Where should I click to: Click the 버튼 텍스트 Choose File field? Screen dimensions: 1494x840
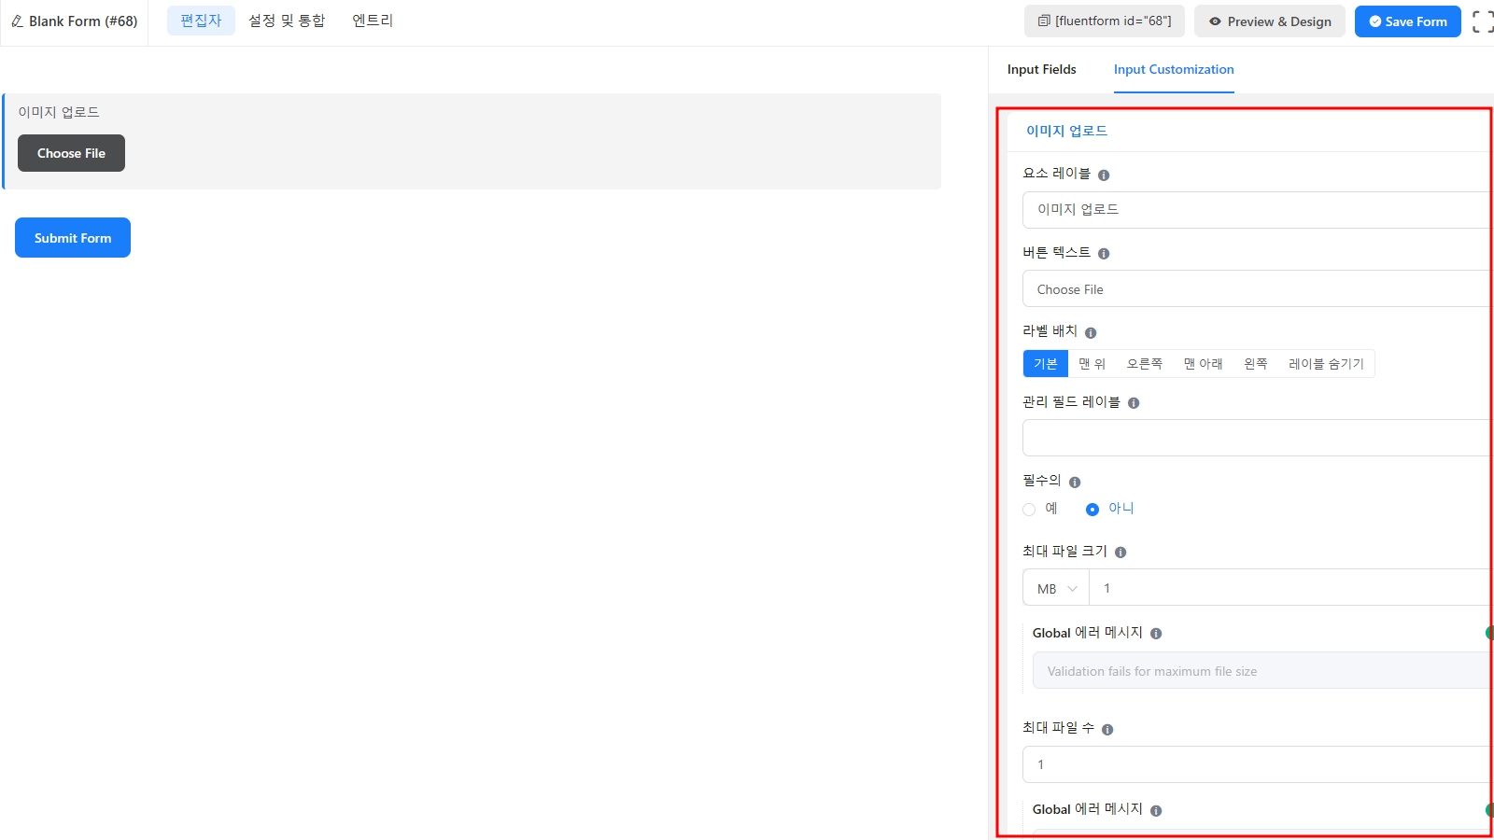coord(1257,289)
